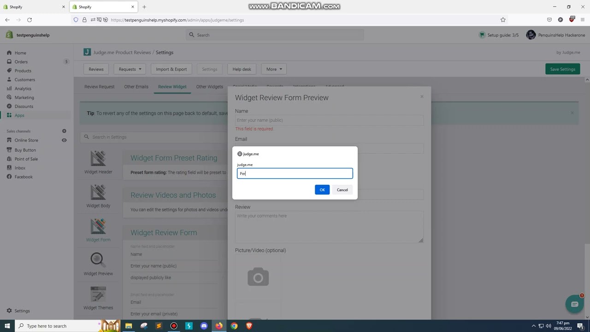
Task: Open Windows Start menu
Action: (x=7, y=326)
